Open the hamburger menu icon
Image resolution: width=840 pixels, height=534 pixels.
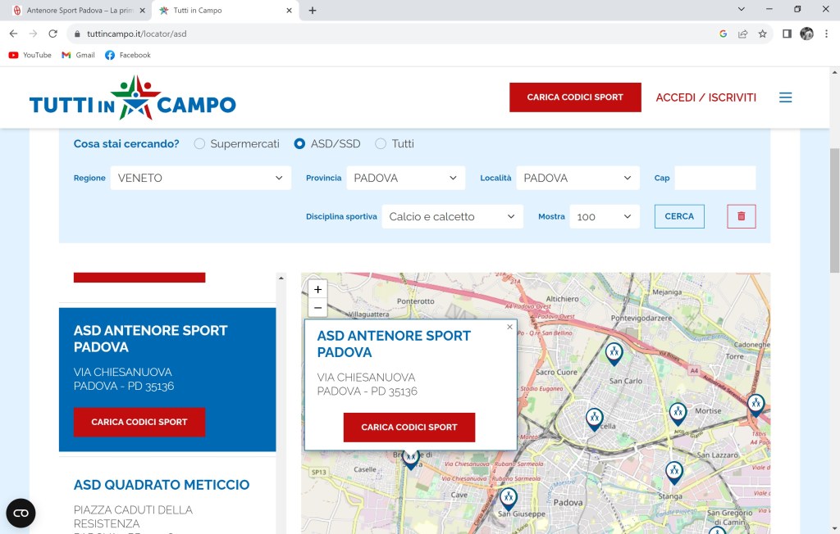(785, 97)
